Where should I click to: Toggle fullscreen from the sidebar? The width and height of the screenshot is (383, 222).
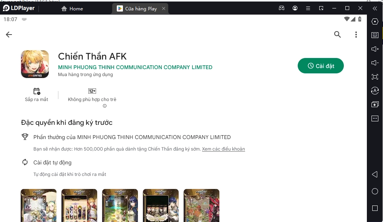click(x=375, y=77)
